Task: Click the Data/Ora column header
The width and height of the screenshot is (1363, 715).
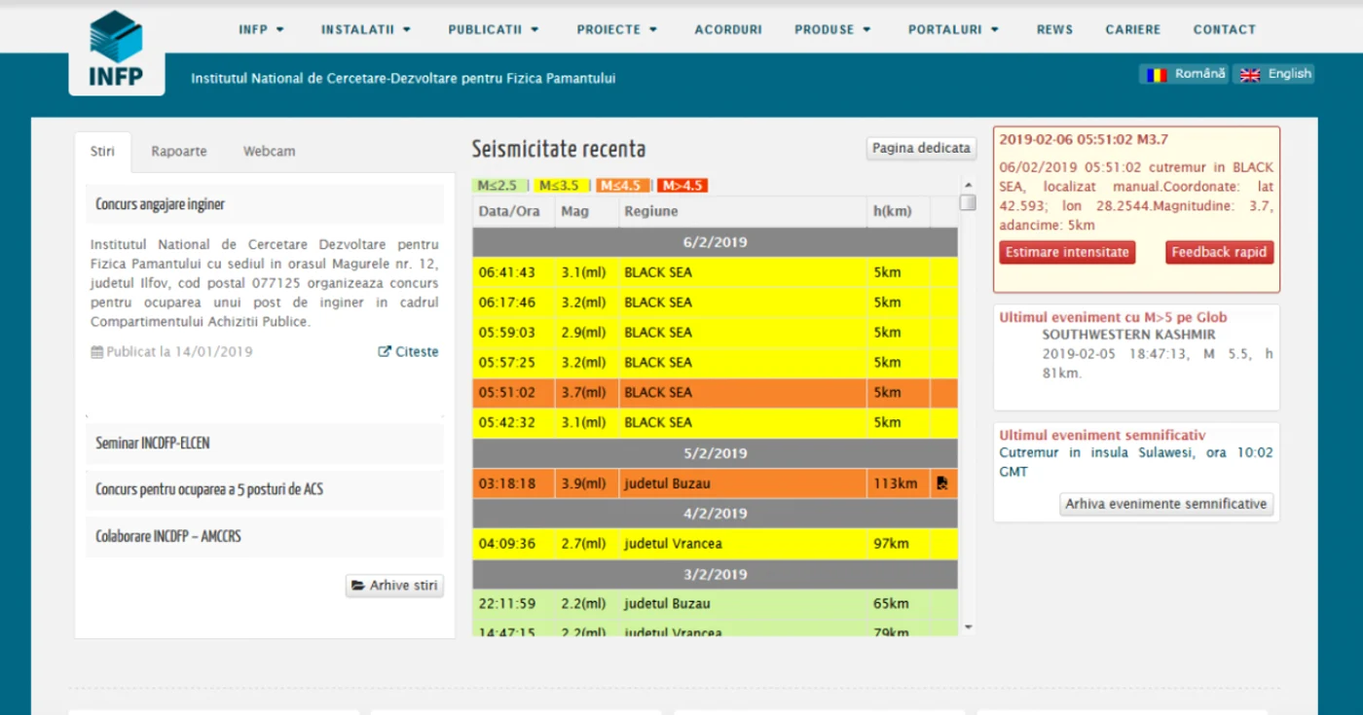Action: tap(514, 211)
